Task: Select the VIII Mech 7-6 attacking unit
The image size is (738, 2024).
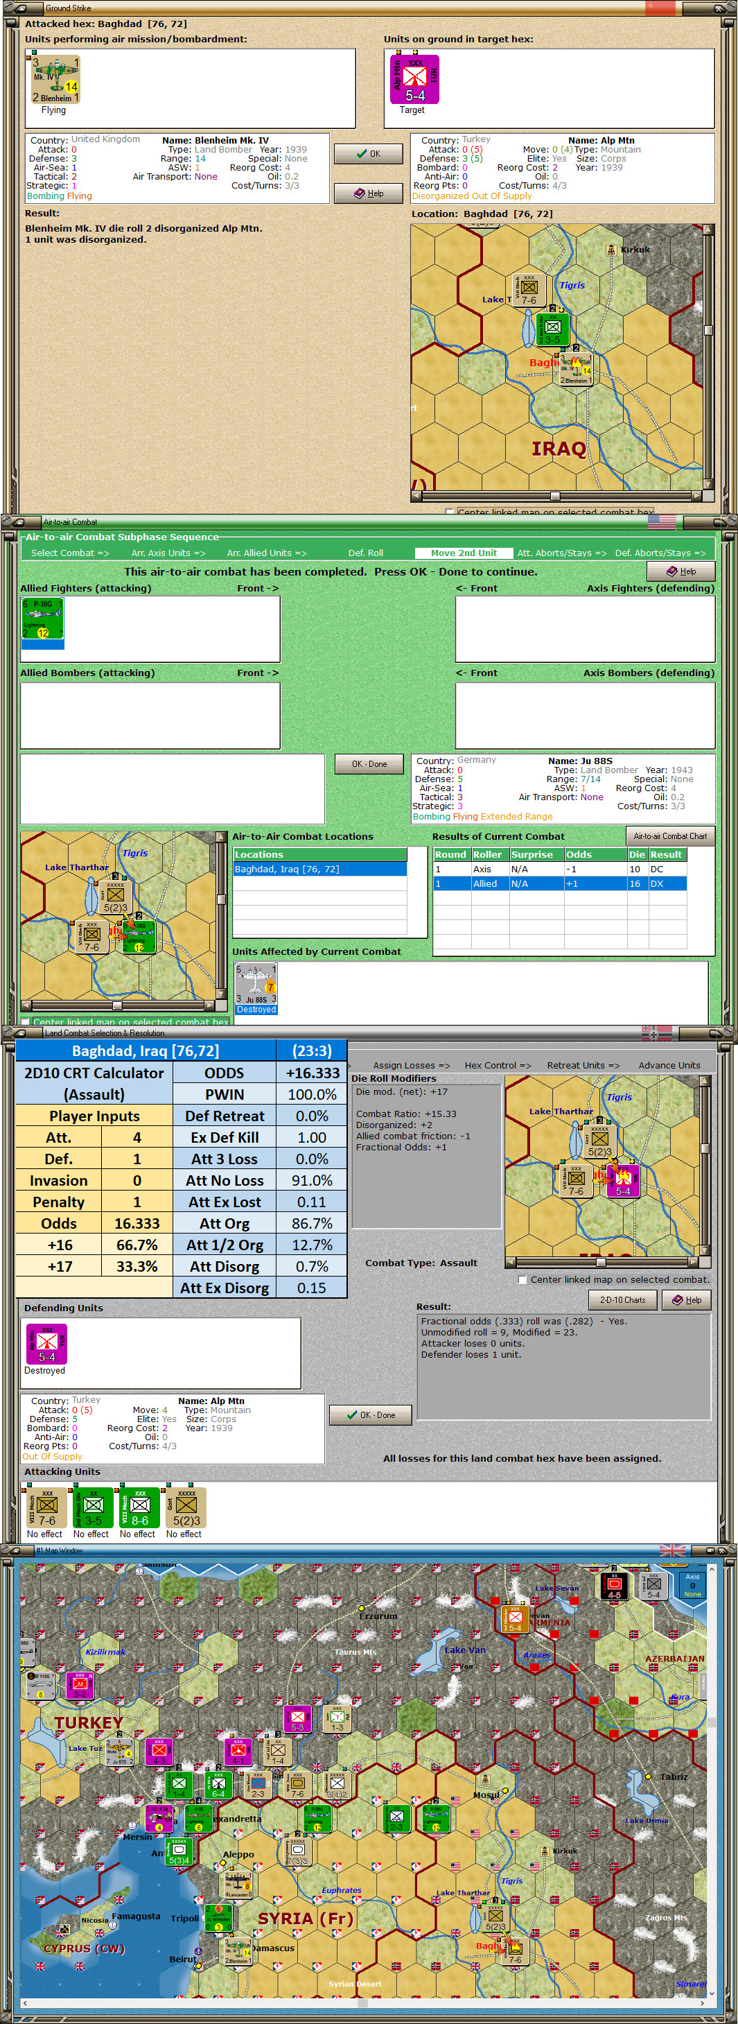Action: (46, 1508)
